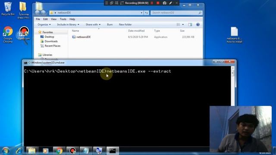Open the Recycle Bin desktop icon
The height and width of the screenshot is (155, 276).
pos(8,9)
